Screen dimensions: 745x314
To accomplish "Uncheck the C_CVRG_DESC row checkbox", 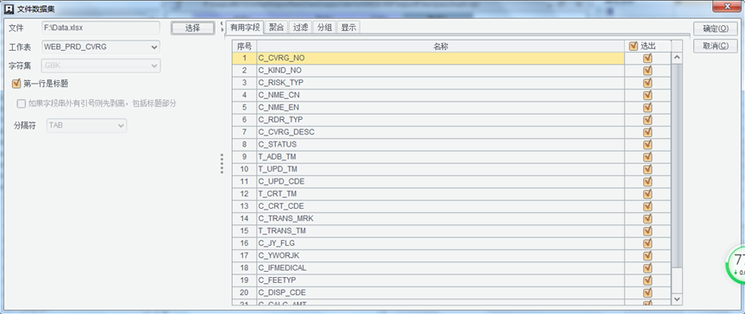I will (648, 133).
